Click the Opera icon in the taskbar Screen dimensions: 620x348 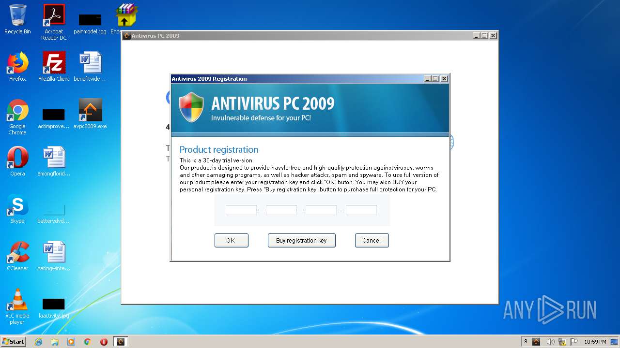tap(104, 342)
